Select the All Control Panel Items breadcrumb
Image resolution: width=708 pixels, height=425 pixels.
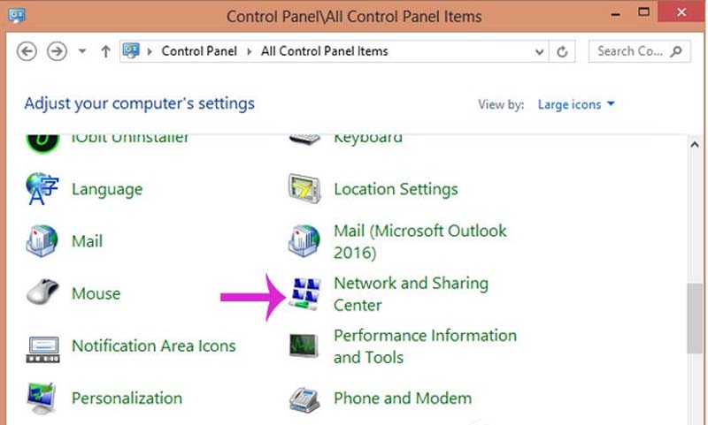(324, 51)
